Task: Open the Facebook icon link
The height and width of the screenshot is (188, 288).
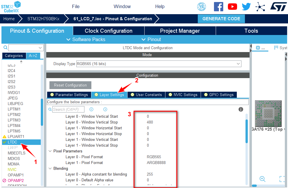Action: [219, 7]
